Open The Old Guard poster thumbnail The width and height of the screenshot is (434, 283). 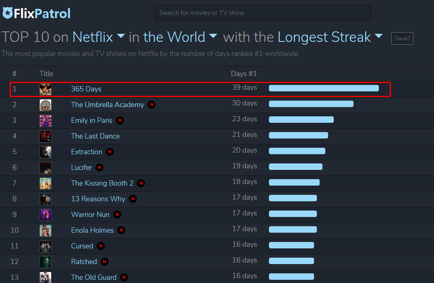pos(45,277)
